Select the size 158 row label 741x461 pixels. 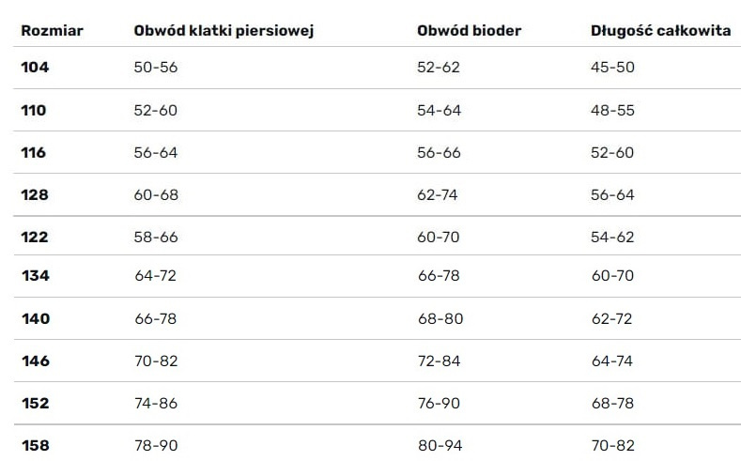coord(35,445)
